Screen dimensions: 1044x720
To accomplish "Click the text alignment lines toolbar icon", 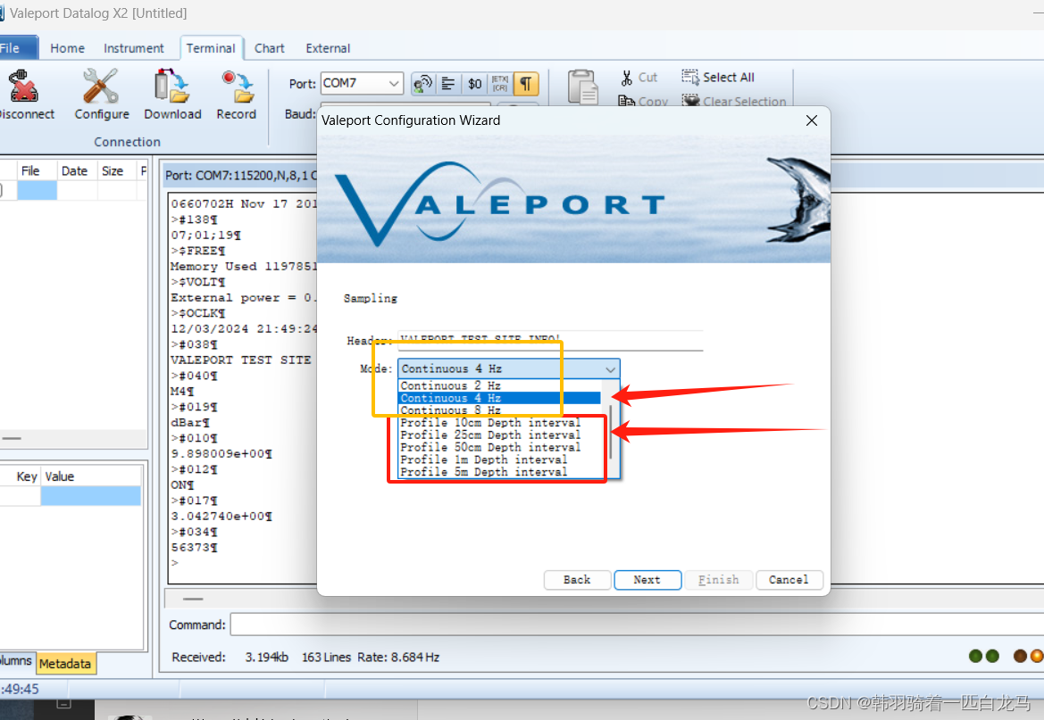I will 448,84.
